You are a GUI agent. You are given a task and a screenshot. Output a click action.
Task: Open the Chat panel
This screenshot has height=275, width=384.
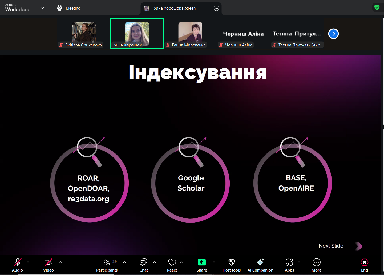[x=144, y=265]
